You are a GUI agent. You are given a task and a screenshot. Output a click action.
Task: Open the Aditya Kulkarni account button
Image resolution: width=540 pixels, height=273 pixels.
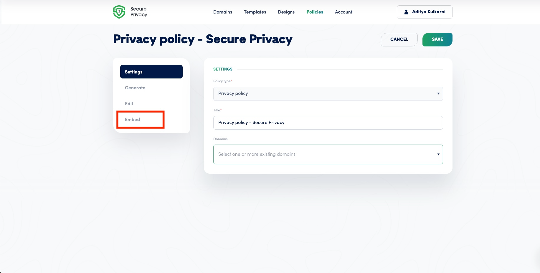coord(424,12)
